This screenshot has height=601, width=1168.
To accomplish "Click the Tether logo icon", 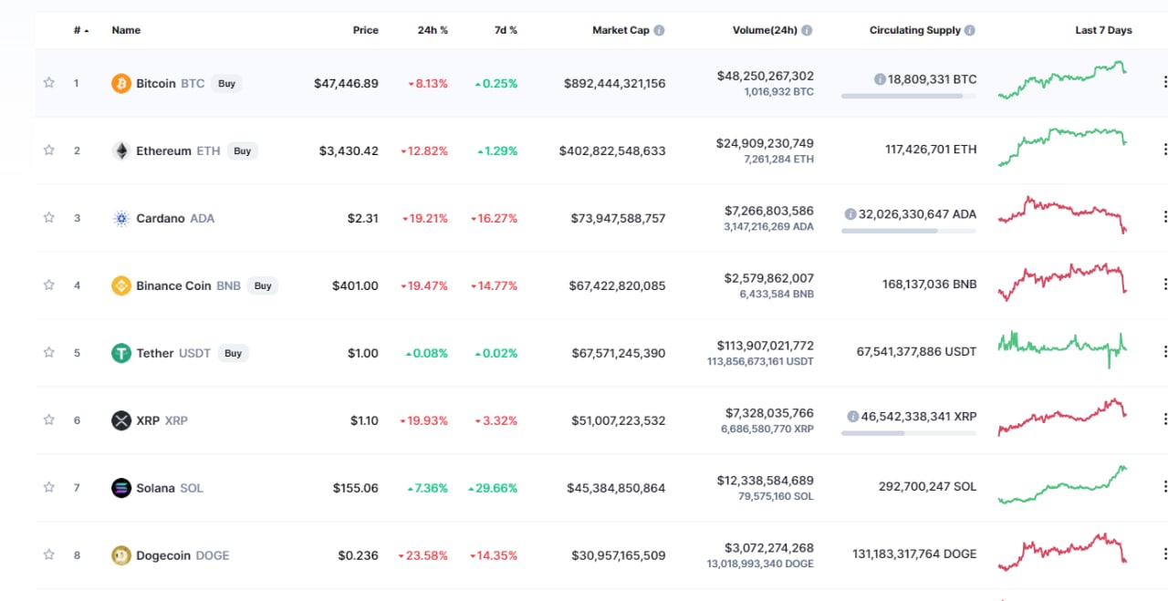I will [x=121, y=353].
